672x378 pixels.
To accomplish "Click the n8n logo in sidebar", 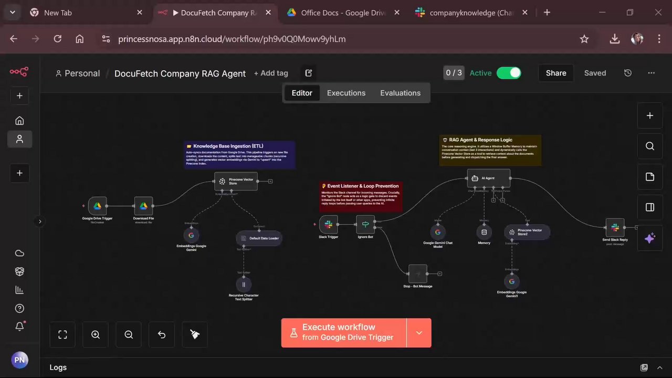I will click(19, 72).
